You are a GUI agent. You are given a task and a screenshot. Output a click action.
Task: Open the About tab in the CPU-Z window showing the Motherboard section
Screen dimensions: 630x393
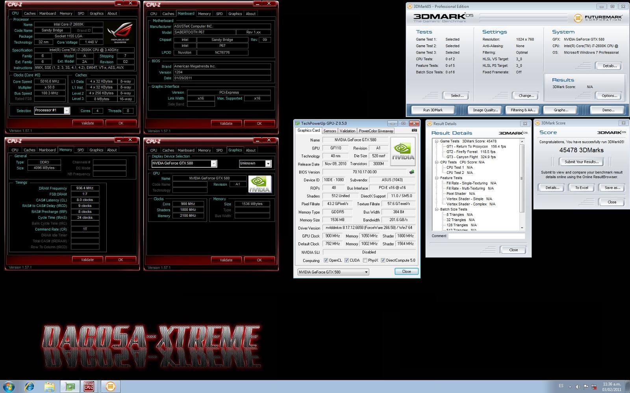(x=251, y=14)
